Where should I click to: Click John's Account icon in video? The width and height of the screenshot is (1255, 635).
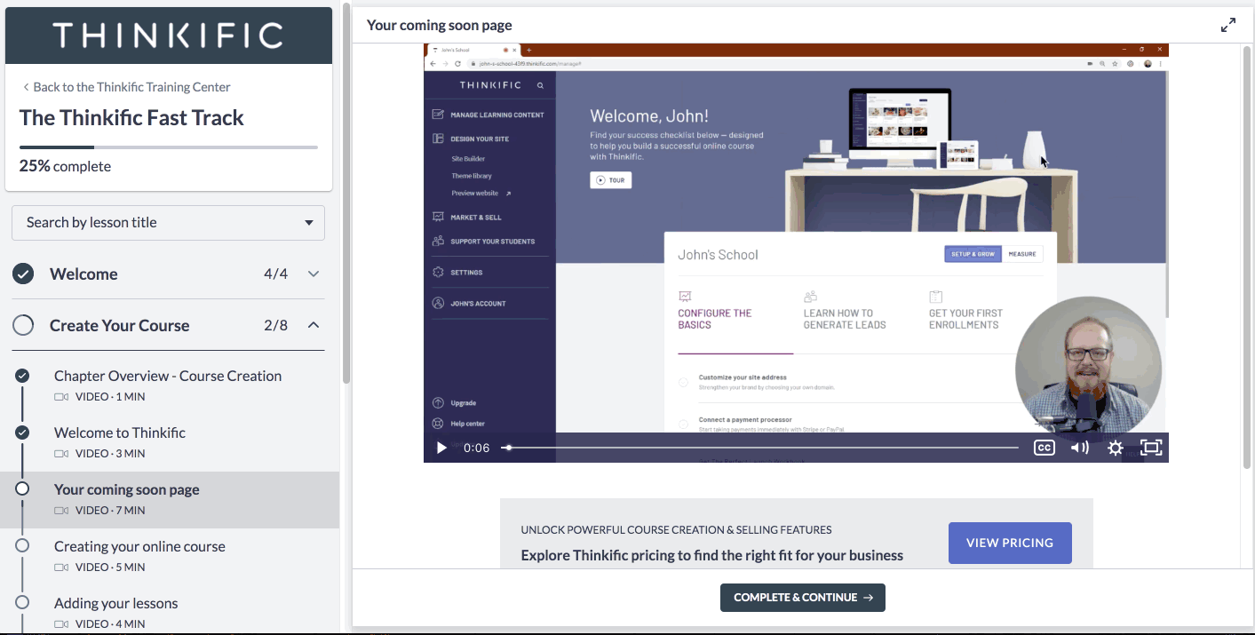pos(438,303)
